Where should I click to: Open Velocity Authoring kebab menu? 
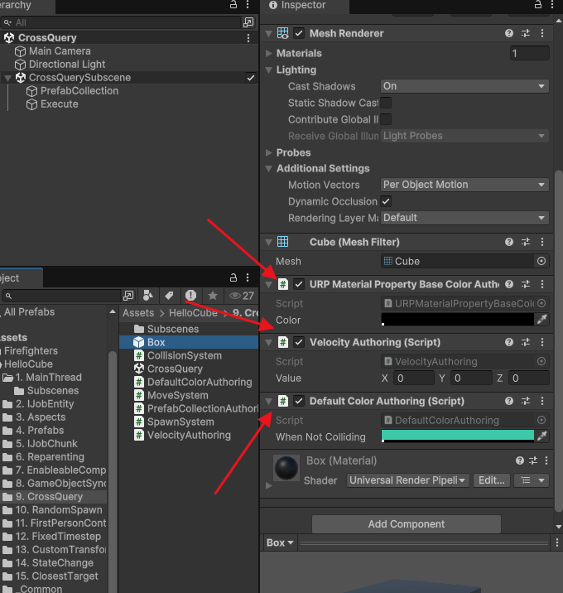click(542, 342)
